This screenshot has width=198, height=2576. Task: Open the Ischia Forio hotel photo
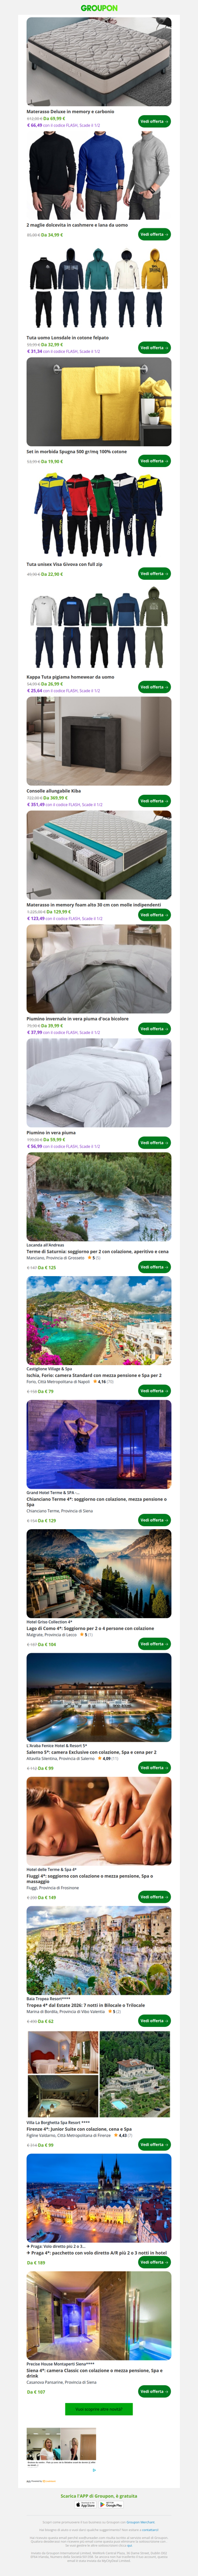click(x=99, y=1321)
